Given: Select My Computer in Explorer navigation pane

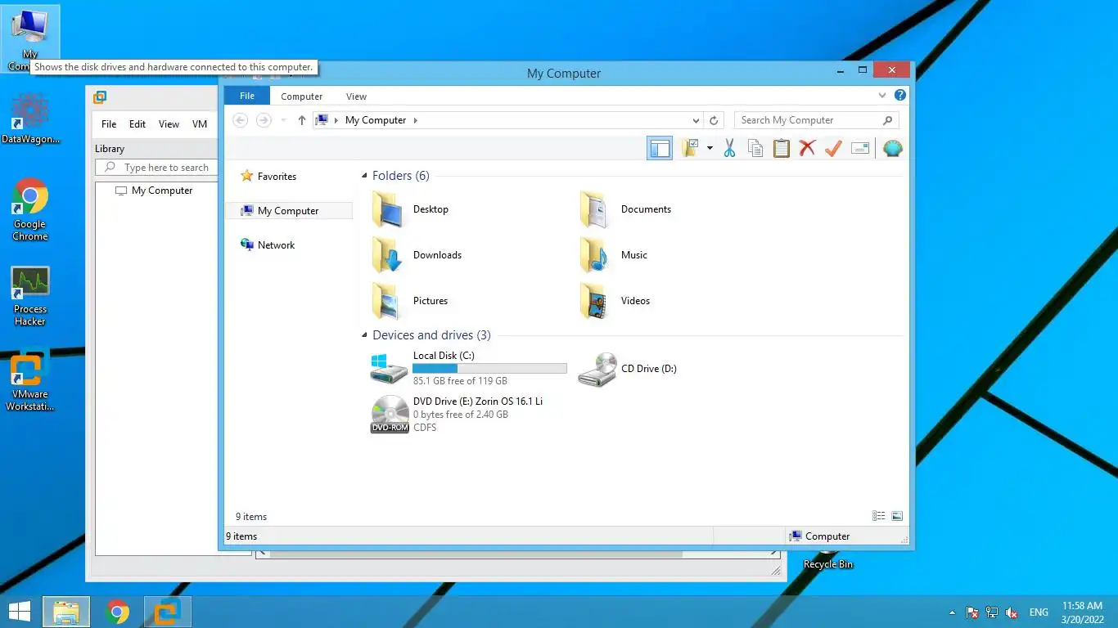Looking at the screenshot, I should click(x=288, y=211).
